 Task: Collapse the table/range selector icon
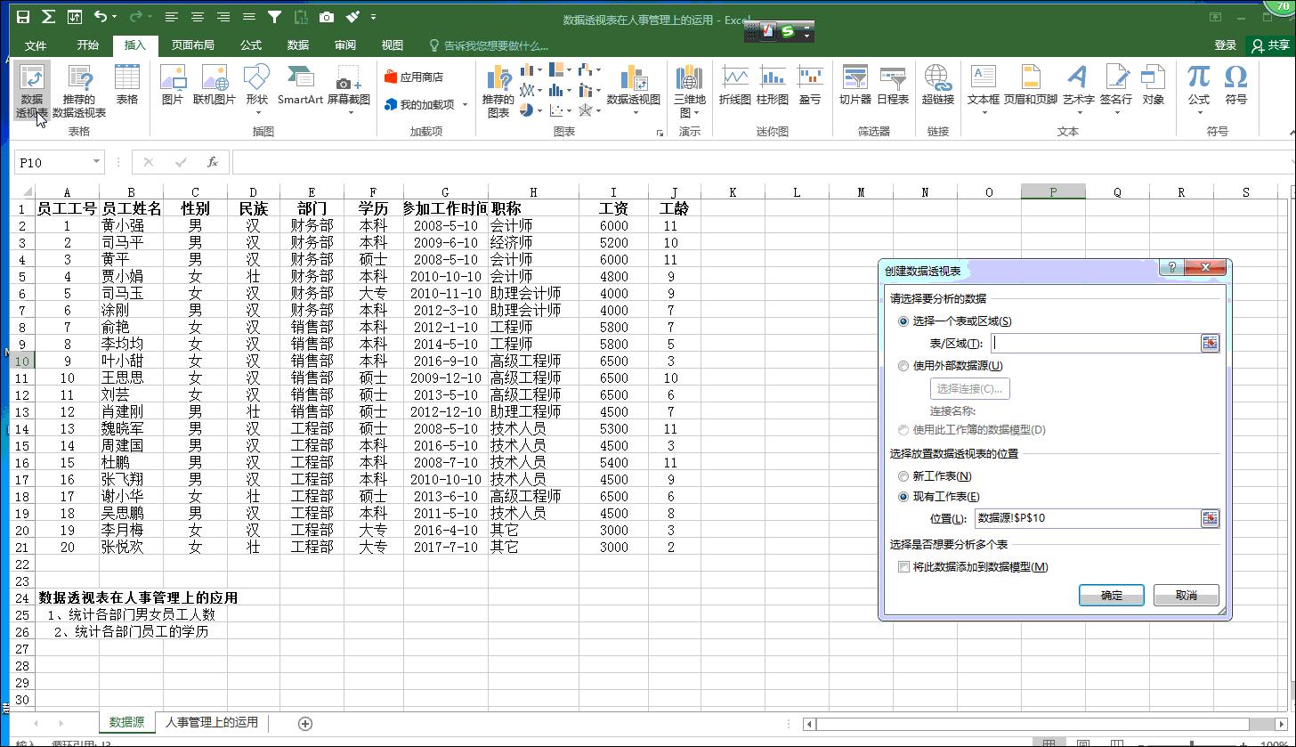[1210, 343]
